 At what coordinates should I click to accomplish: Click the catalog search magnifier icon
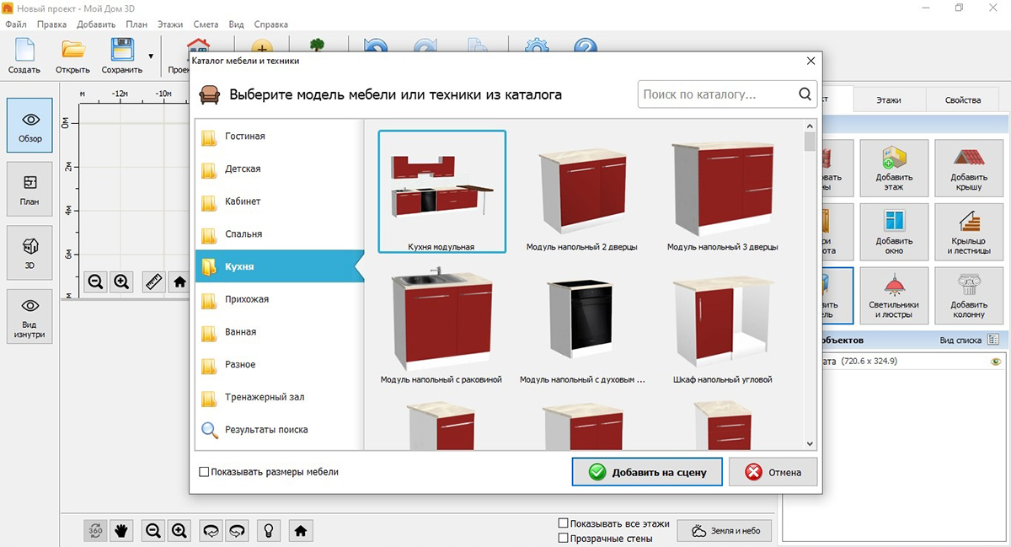[804, 94]
